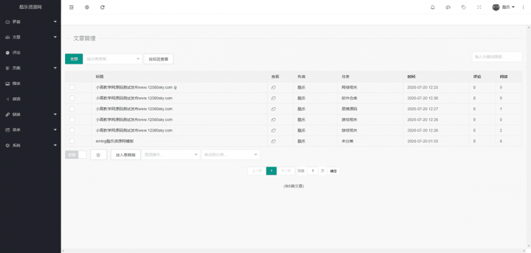Open the 酷乐 user account dropdown

[x=508, y=7]
